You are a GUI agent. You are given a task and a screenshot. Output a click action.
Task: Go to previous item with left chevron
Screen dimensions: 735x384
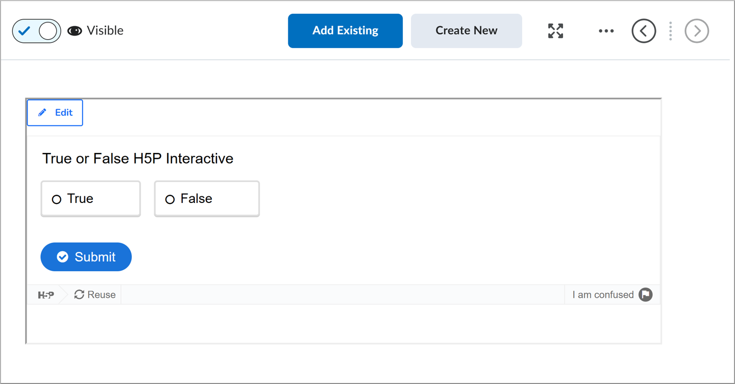coord(644,31)
